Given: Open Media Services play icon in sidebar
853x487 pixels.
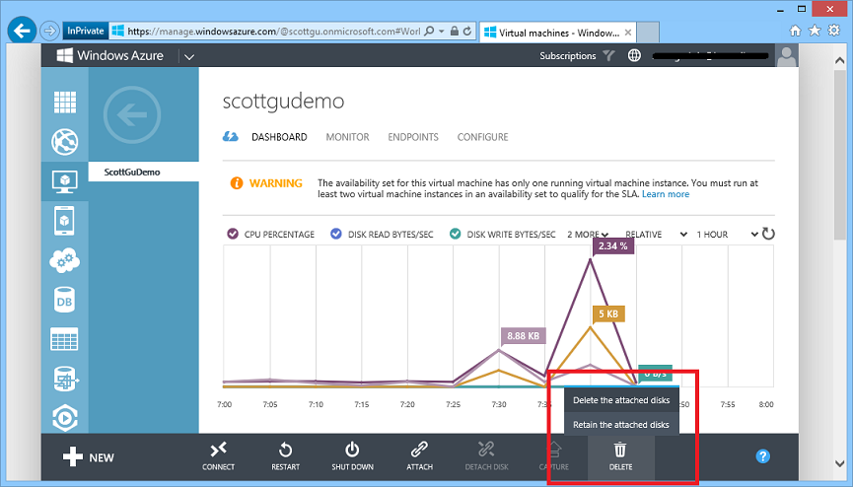Looking at the screenshot, I should (65, 418).
